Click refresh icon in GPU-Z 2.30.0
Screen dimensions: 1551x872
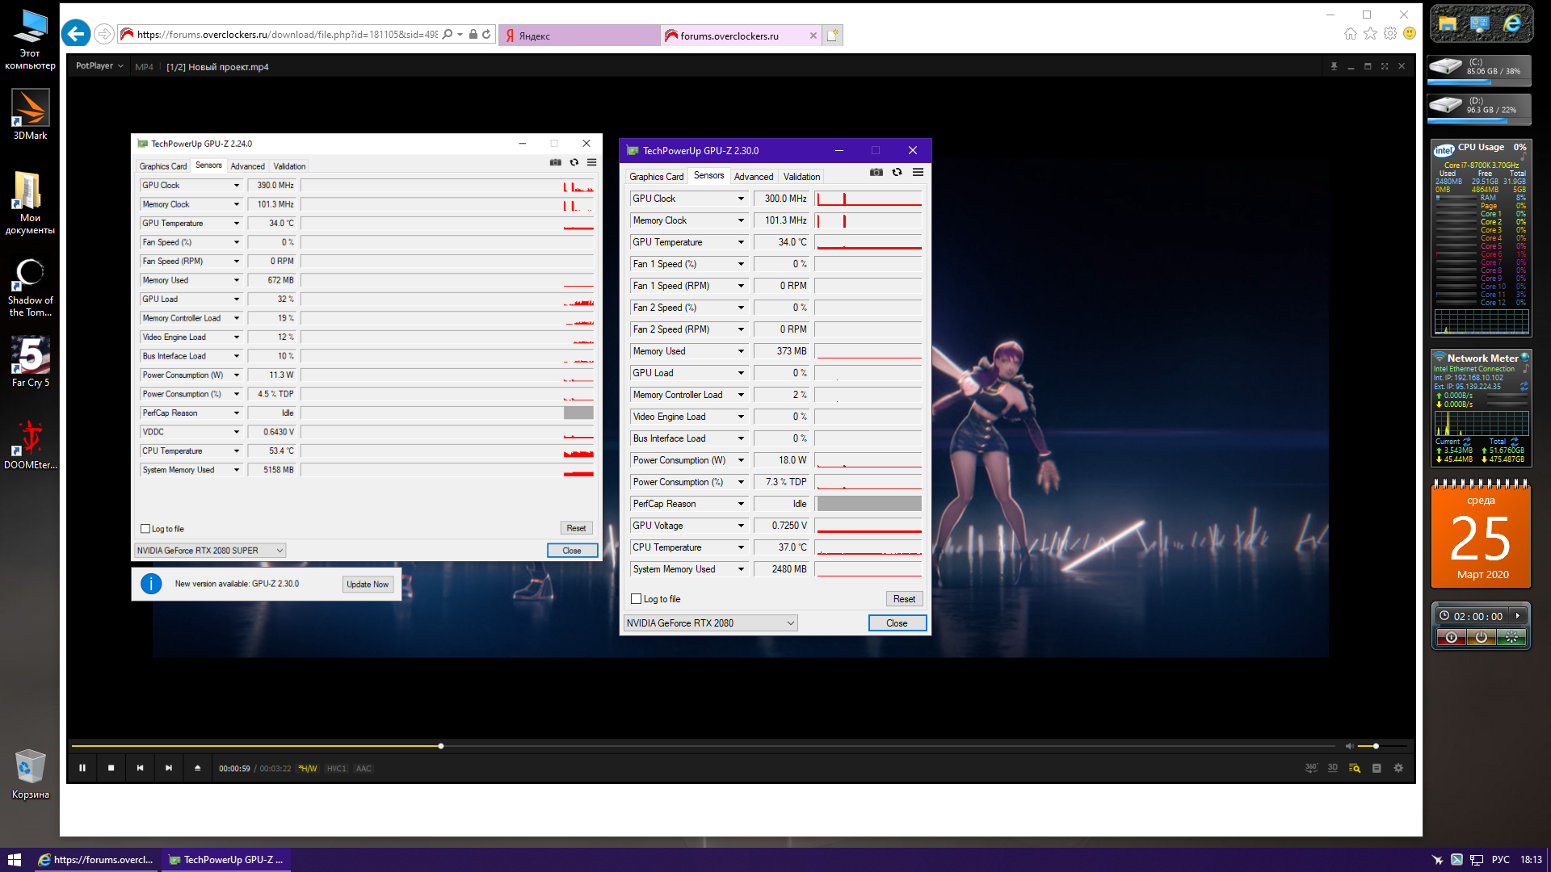point(897,172)
